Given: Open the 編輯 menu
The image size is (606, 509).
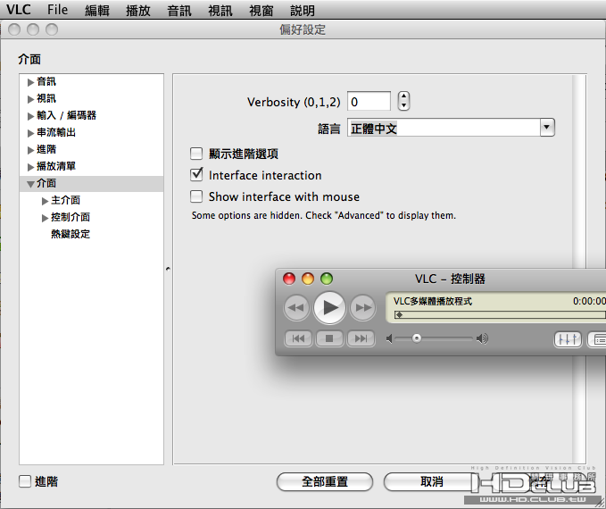Looking at the screenshot, I should point(97,10).
